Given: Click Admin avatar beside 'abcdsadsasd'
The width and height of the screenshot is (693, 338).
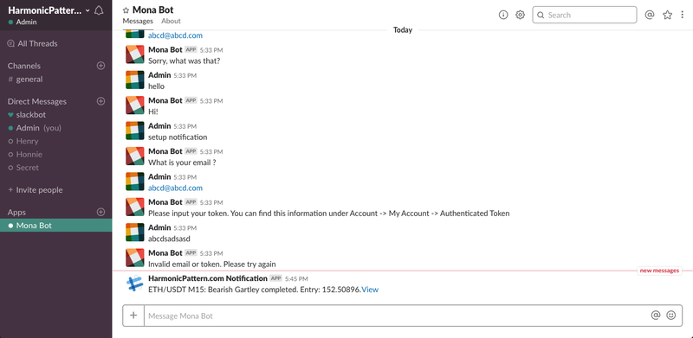Looking at the screenshot, I should tap(135, 232).
